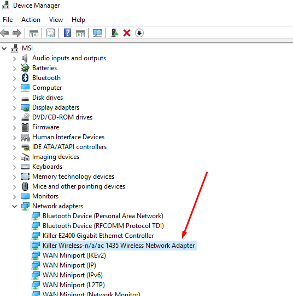Expand the Keyboards category arrow

click(15, 167)
